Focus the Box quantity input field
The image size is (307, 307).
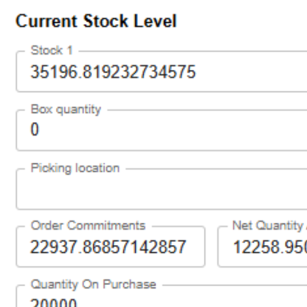(x=161, y=130)
